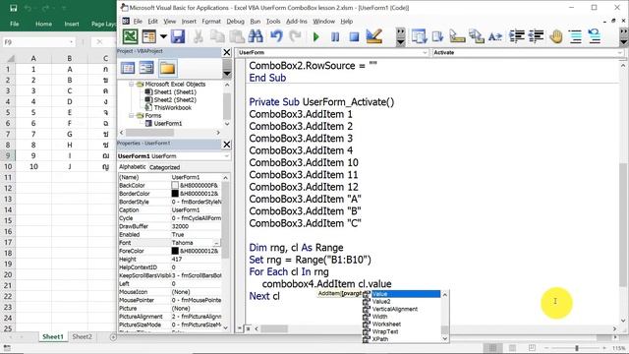Run the macro with the green play icon
Image resolution: width=629 pixels, height=354 pixels.
(x=315, y=37)
